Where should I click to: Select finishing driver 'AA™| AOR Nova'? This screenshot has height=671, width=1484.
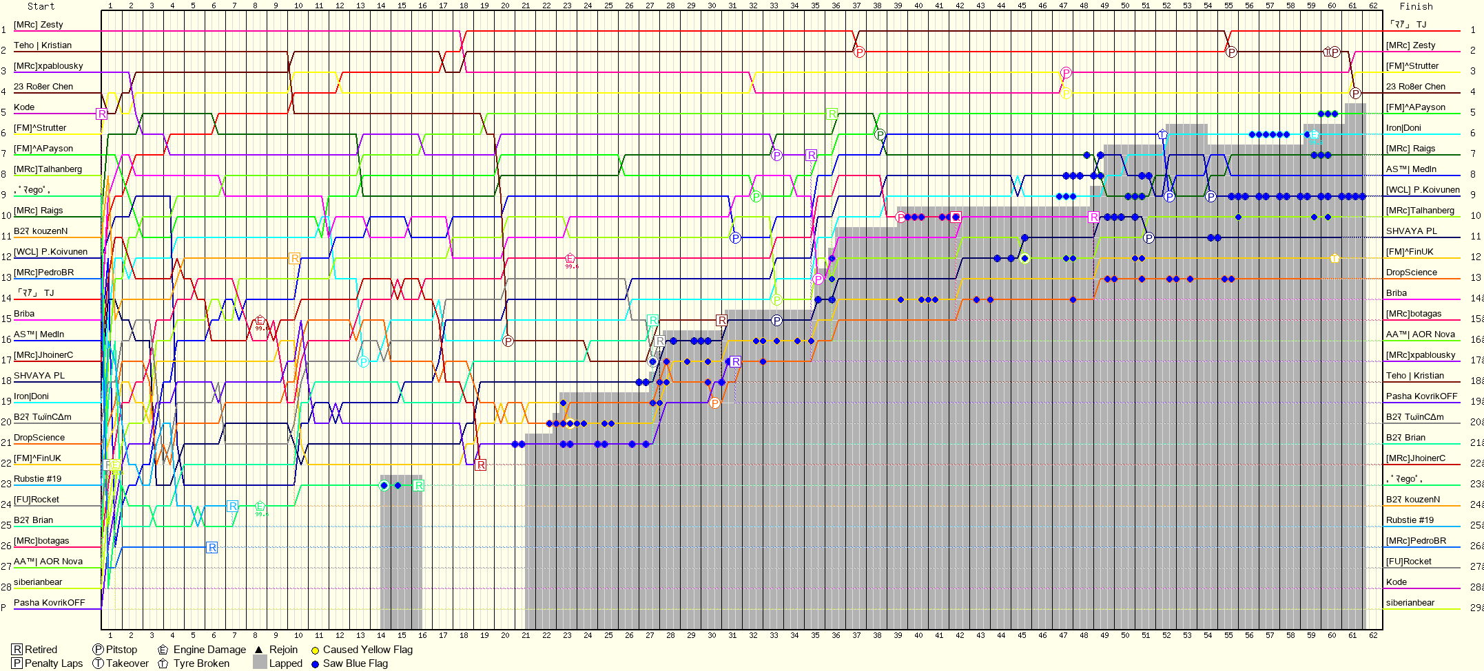coord(1421,334)
